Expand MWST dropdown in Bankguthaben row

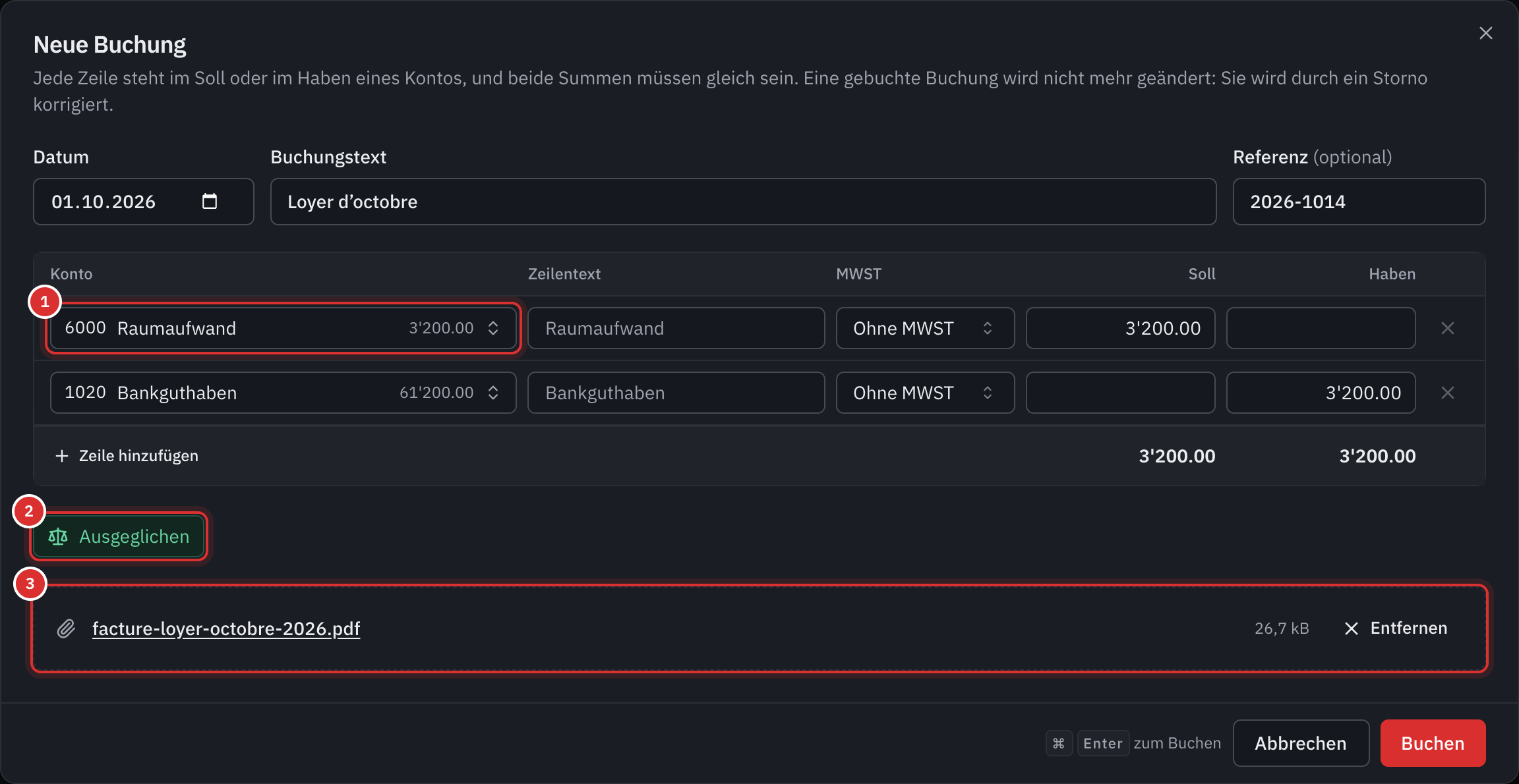[x=925, y=393]
